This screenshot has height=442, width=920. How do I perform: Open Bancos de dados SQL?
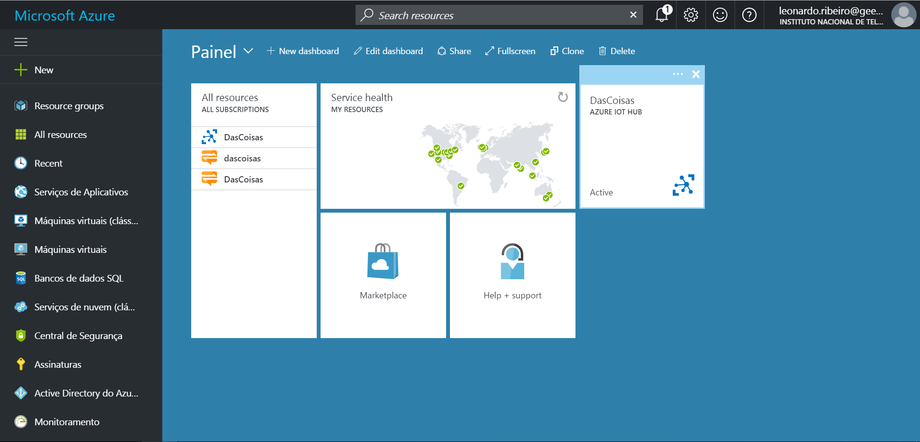coord(79,278)
